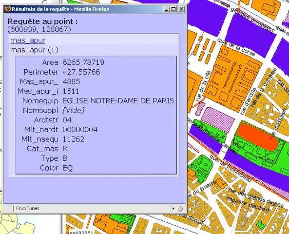289x234 pixels.
Task: Select the Area value 6265.78719
Action: 83,62
